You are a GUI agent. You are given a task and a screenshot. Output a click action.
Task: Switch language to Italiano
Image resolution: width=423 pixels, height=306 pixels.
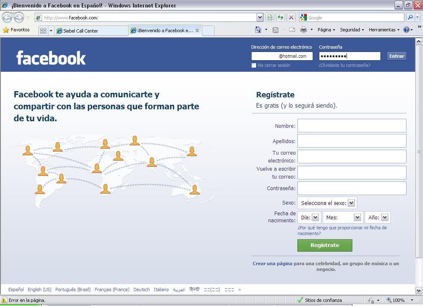tap(161, 290)
